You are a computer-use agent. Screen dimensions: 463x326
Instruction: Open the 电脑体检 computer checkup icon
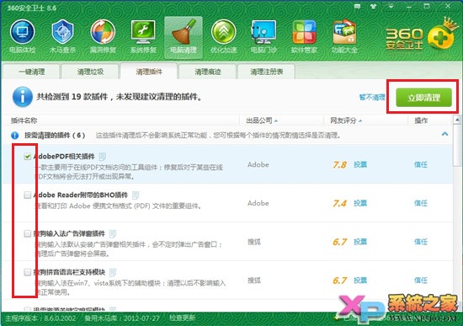(x=23, y=37)
